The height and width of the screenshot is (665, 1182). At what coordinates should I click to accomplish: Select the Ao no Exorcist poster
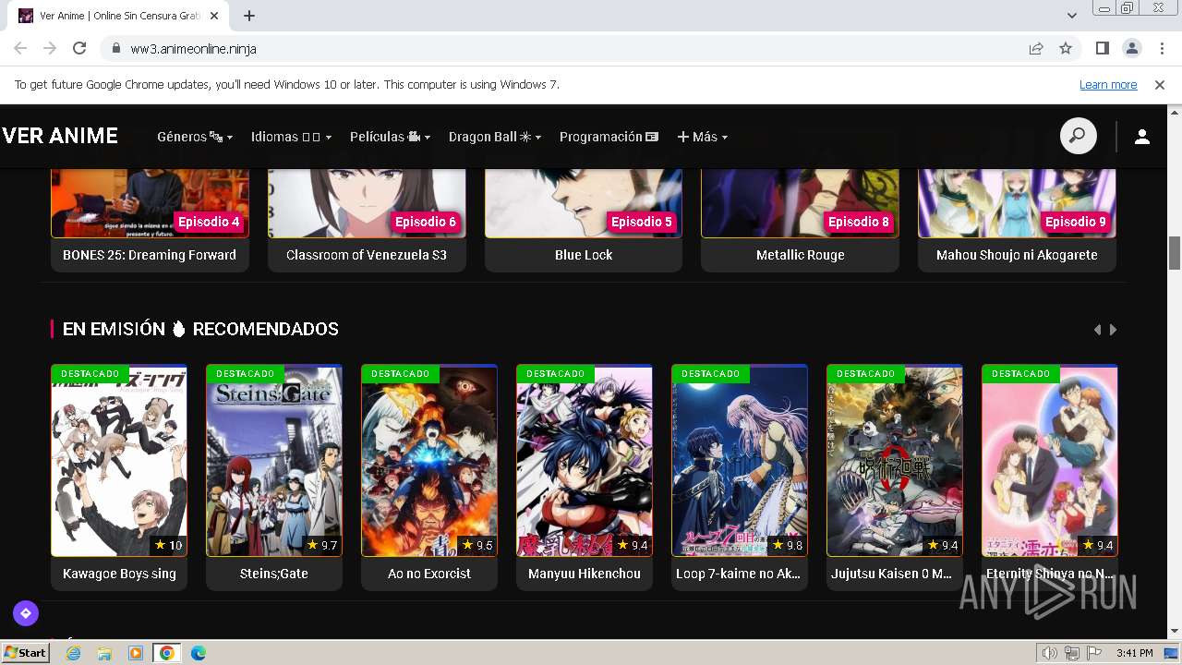429,461
